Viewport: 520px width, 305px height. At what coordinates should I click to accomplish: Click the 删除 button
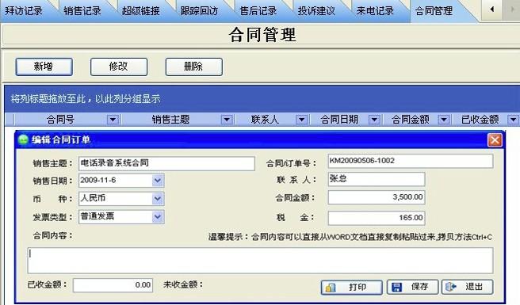[x=193, y=67]
